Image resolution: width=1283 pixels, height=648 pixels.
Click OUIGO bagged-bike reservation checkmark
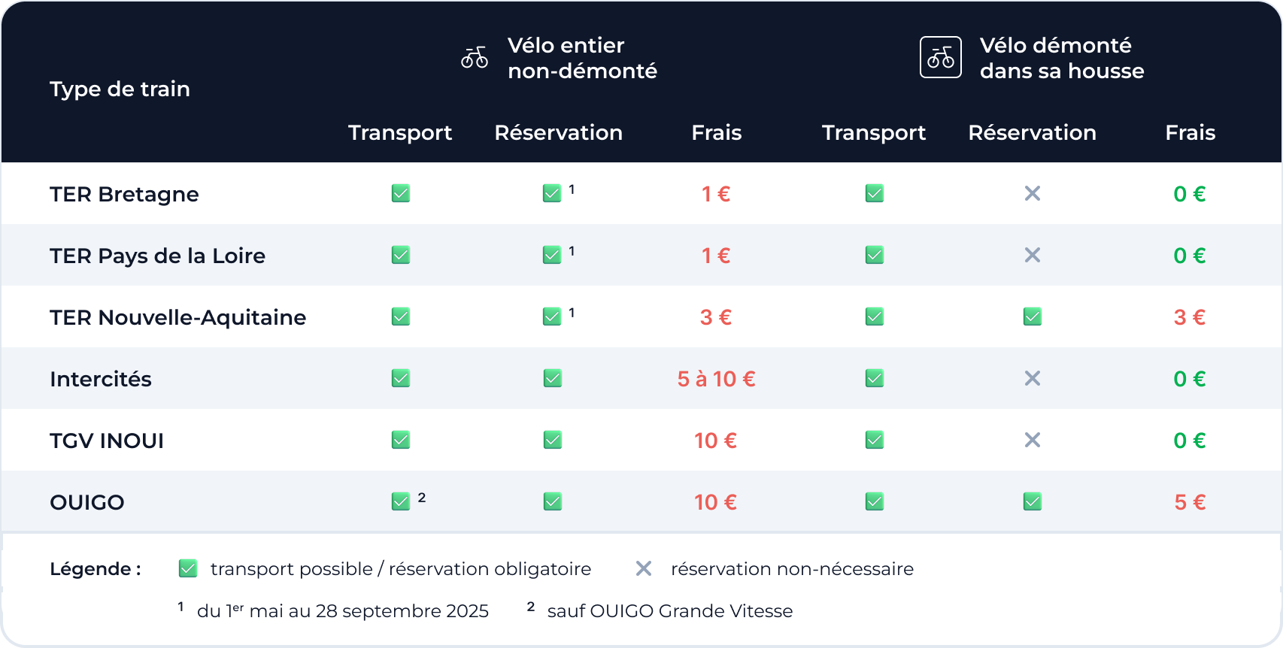[1033, 501]
